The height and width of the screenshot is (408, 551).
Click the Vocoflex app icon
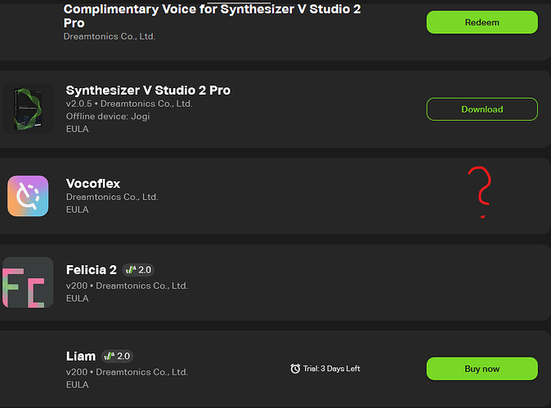pos(28,196)
